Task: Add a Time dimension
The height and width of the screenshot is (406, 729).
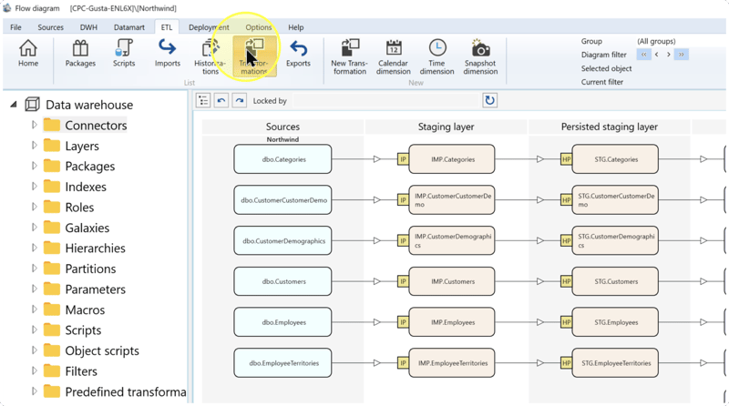Action: pos(436,56)
